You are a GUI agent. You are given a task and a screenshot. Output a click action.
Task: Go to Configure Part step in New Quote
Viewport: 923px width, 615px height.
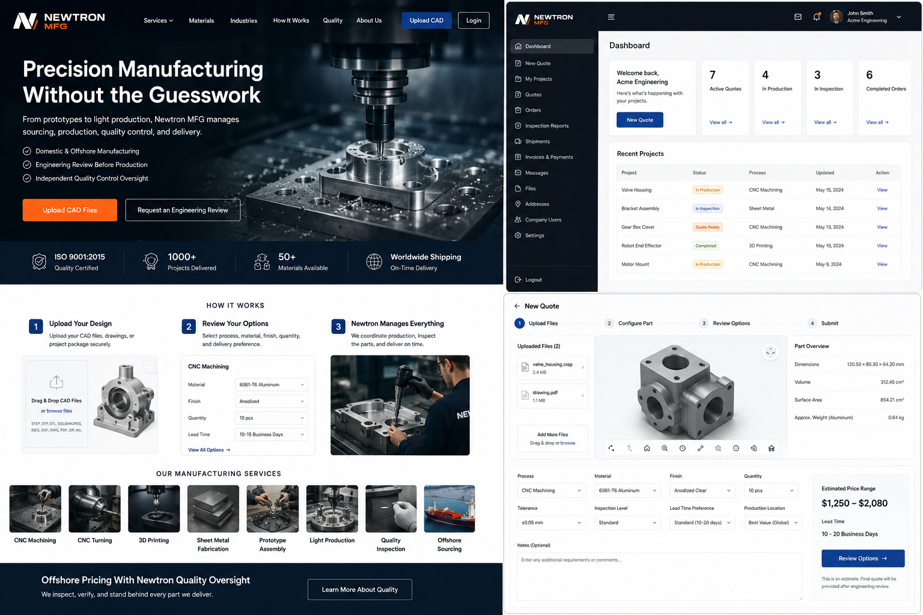click(629, 323)
